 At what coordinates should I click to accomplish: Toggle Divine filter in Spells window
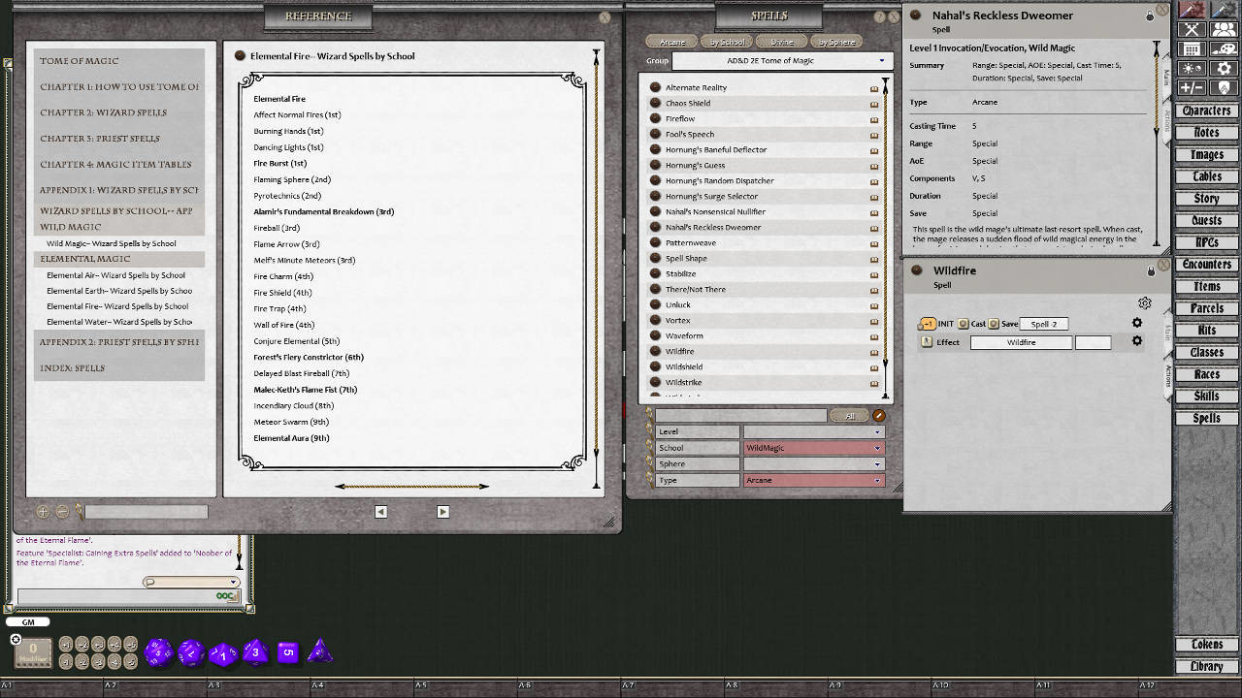click(782, 42)
